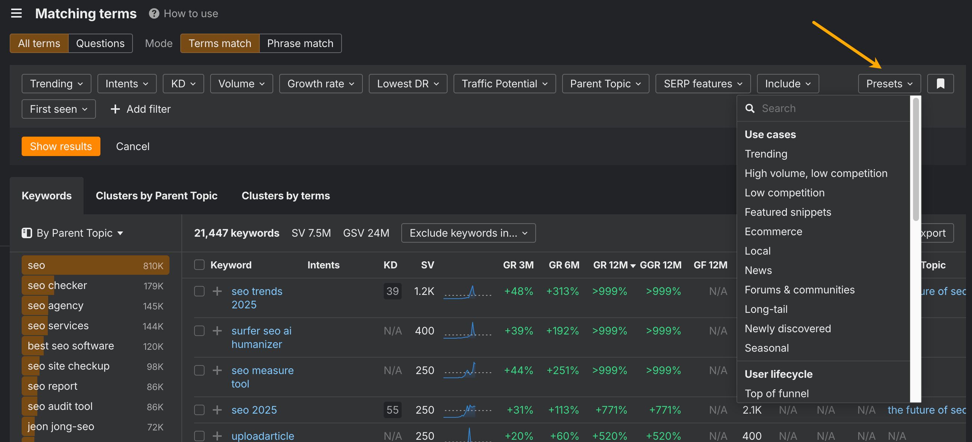Screen dimensions: 972x442
Task: Click the Show results button
Action: [x=60, y=146]
